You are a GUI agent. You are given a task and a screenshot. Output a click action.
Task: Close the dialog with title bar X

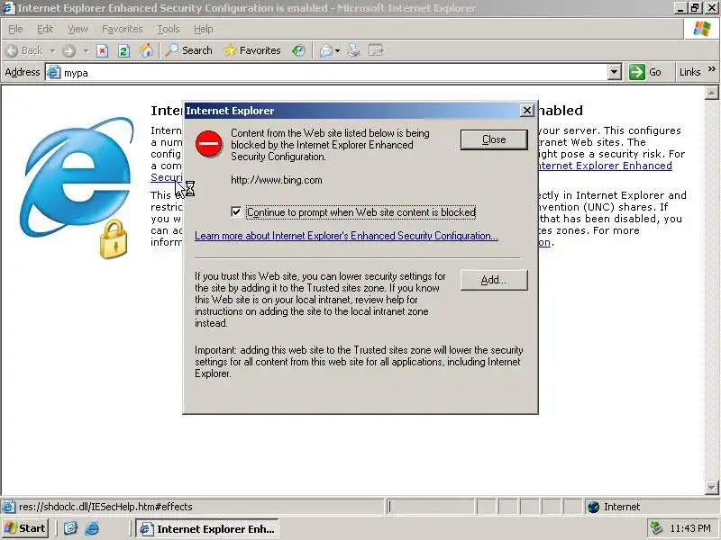tap(527, 111)
